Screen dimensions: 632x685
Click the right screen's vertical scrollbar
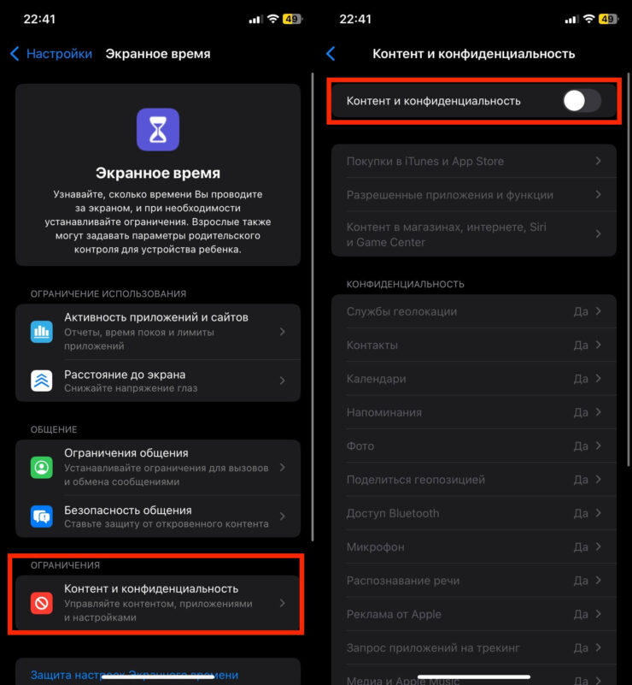point(629,270)
